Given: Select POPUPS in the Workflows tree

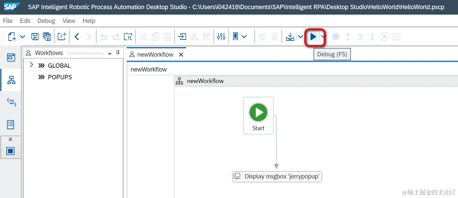Looking at the screenshot, I should coord(60,77).
